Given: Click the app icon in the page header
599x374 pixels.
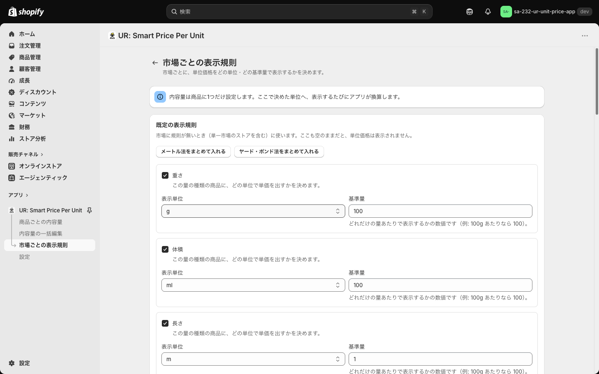Looking at the screenshot, I should click(112, 36).
